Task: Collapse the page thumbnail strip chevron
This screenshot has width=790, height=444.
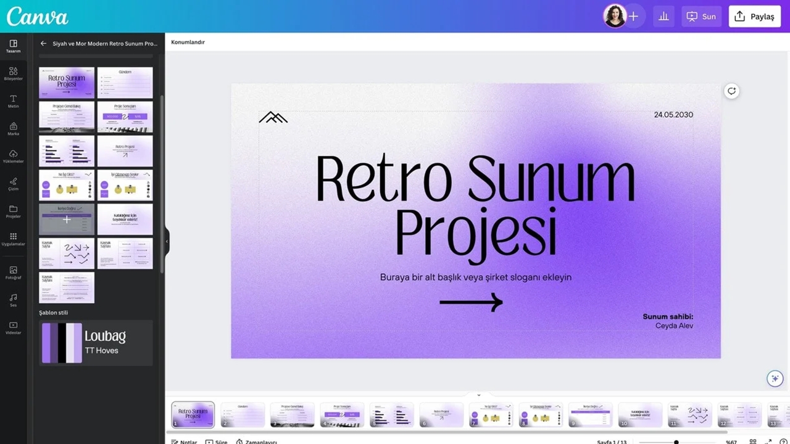Action: click(478, 395)
